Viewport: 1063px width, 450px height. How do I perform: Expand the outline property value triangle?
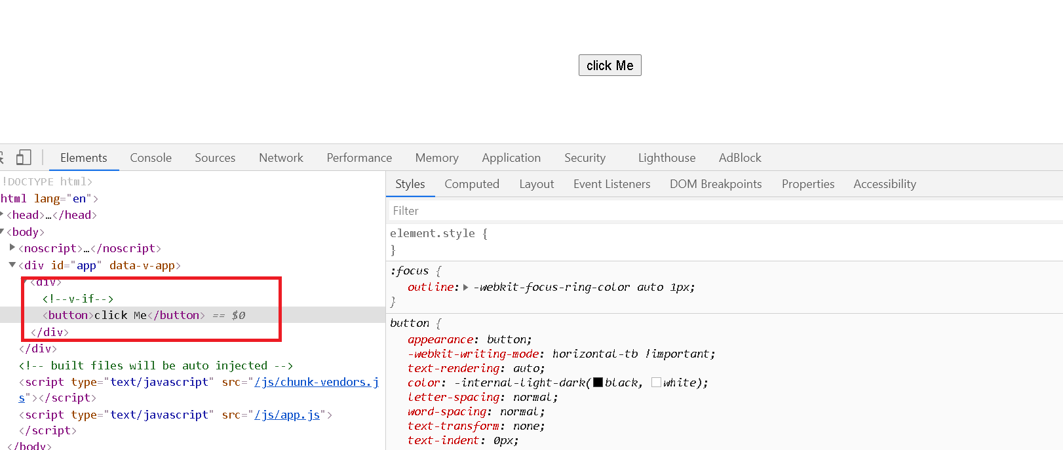pos(466,287)
